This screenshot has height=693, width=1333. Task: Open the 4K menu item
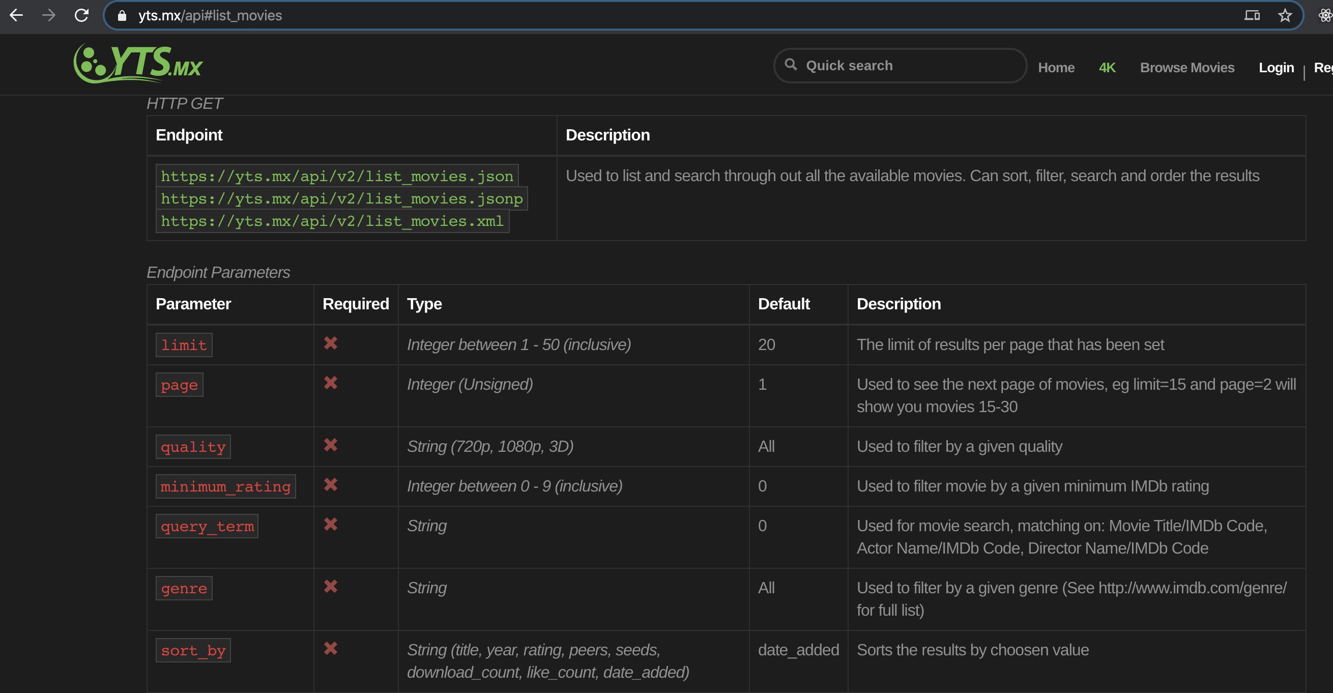[x=1107, y=68]
